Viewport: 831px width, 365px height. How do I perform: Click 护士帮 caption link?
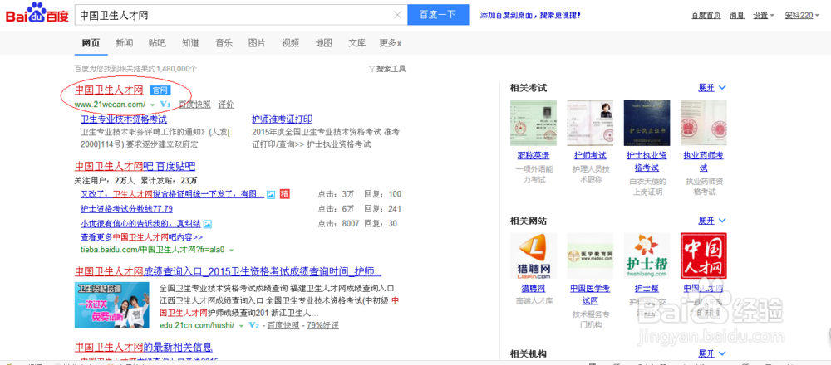tap(647, 289)
